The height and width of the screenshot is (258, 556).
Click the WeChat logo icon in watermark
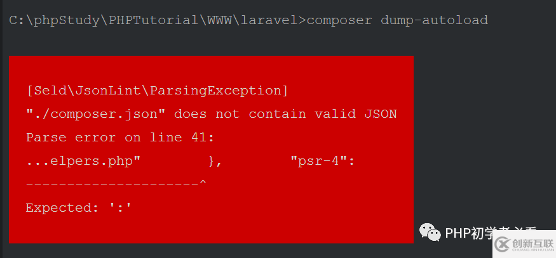[x=430, y=232]
